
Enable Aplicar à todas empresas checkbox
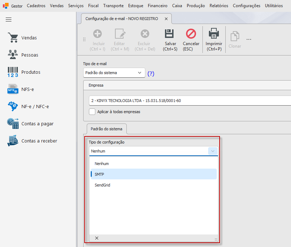pyautogui.click(x=92, y=112)
